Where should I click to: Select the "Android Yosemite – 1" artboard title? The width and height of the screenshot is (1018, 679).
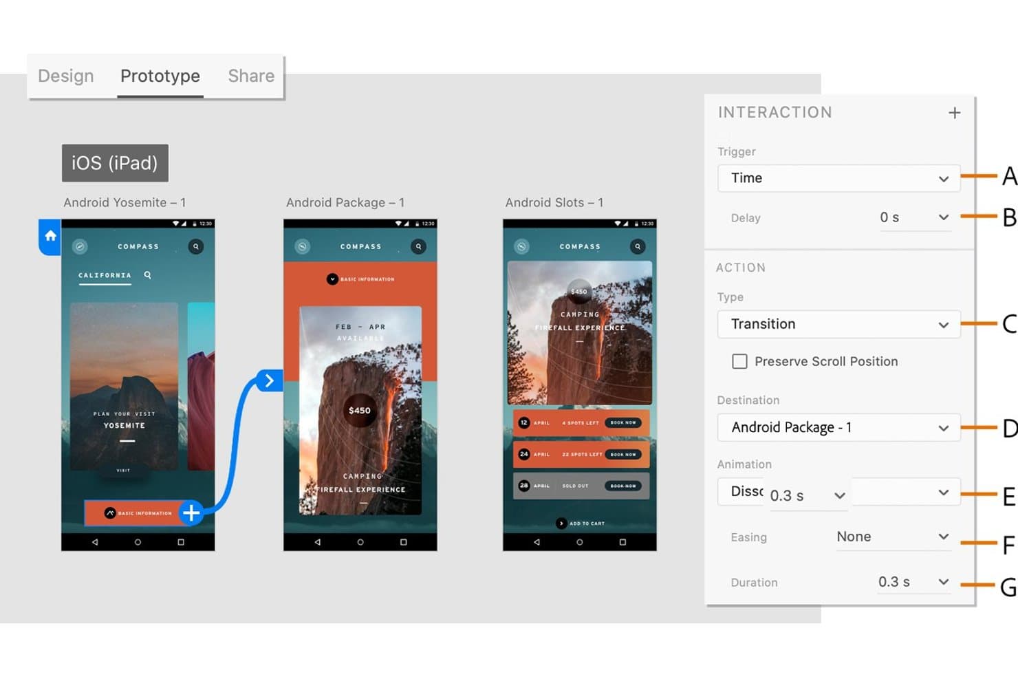[124, 202]
